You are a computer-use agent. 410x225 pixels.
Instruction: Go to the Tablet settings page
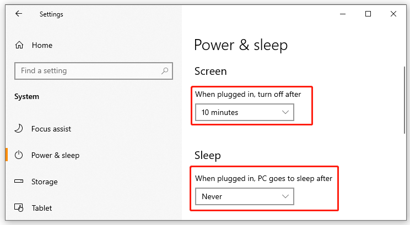[x=42, y=208]
